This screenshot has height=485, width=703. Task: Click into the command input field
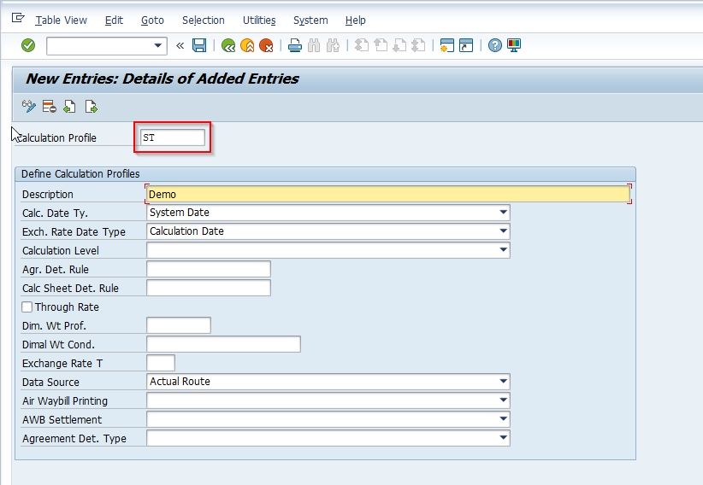pos(99,45)
